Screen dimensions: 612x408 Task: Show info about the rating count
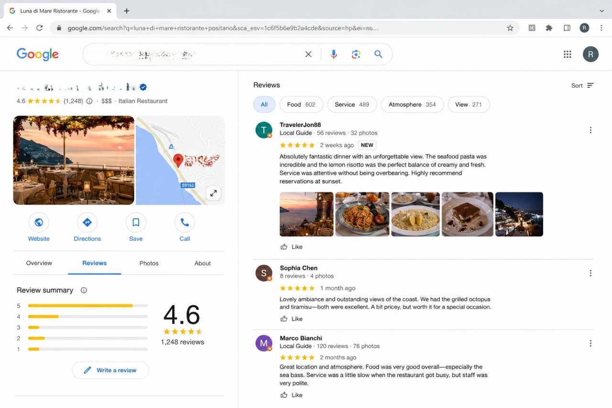point(89,101)
